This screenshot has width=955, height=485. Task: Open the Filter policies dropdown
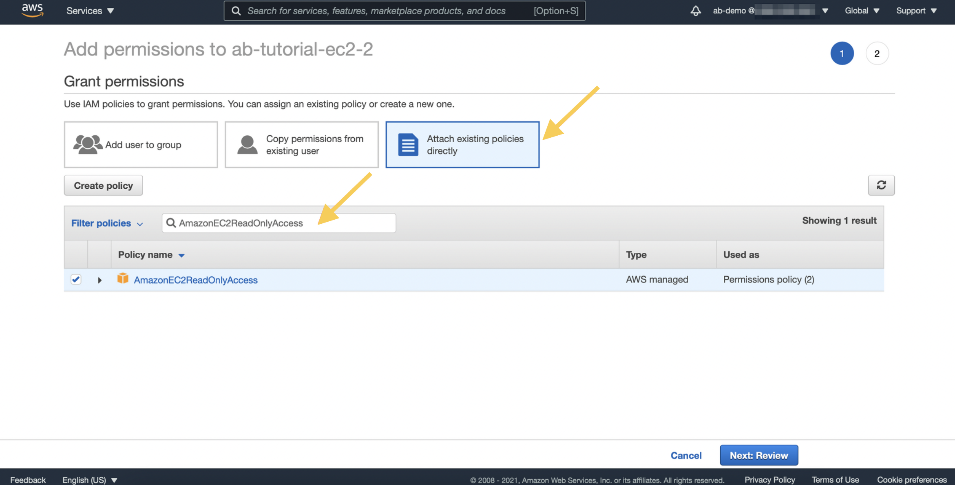coord(107,223)
